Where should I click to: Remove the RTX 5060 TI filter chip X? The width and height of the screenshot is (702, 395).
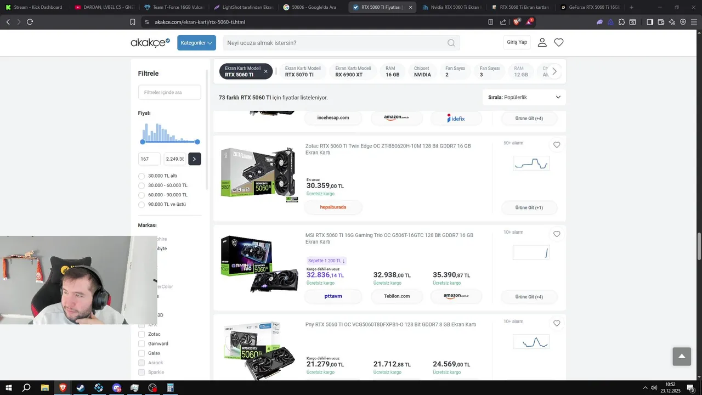[x=266, y=71]
